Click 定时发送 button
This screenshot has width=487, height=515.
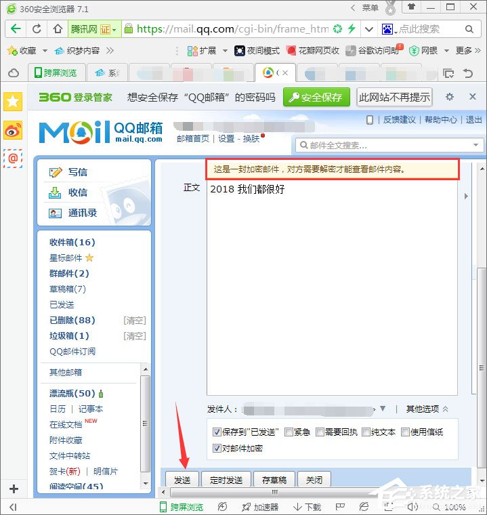coord(226,480)
